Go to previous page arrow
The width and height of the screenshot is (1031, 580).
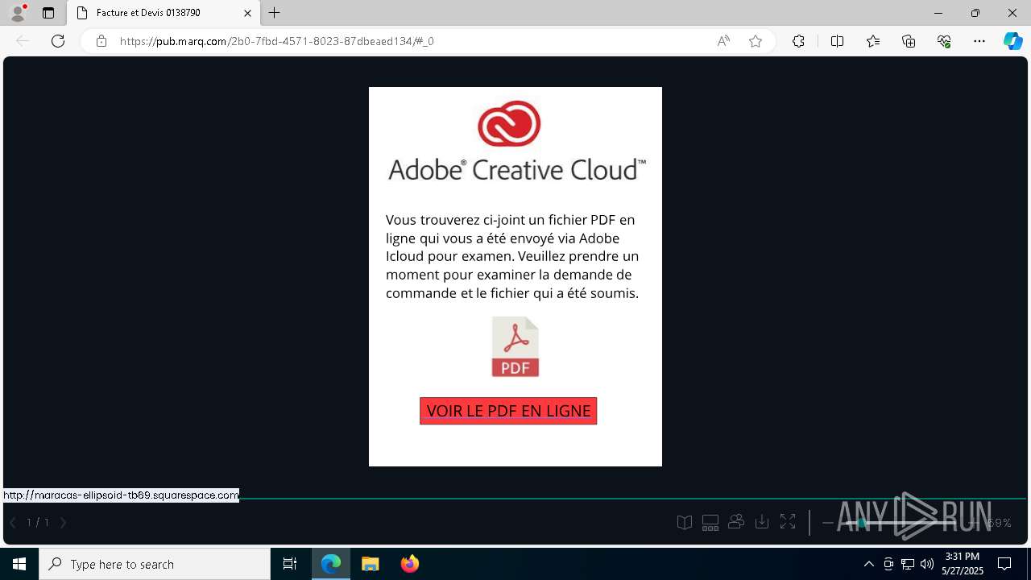coord(13,523)
